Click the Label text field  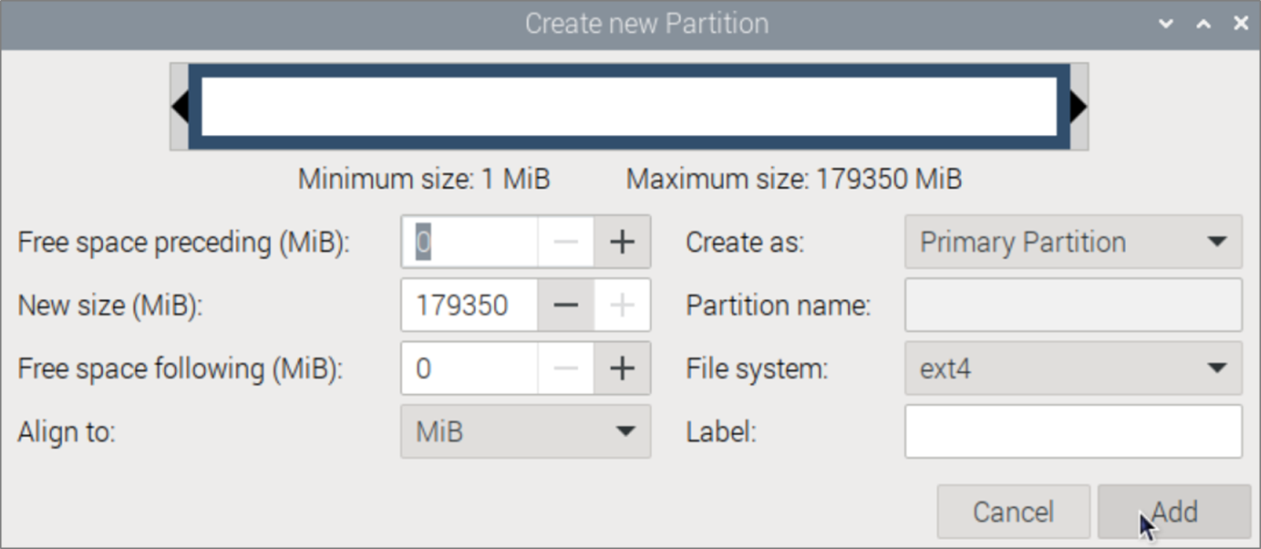click(x=1073, y=431)
